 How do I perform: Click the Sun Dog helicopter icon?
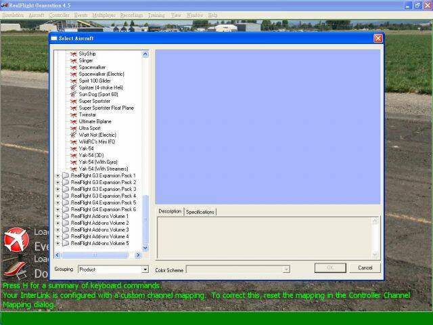coord(74,95)
